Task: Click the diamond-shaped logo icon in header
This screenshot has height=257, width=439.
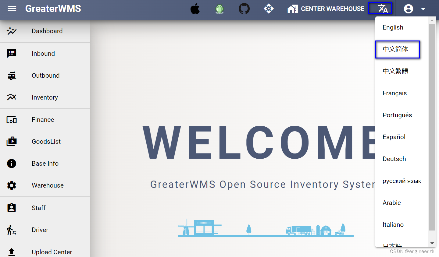Action: click(269, 9)
